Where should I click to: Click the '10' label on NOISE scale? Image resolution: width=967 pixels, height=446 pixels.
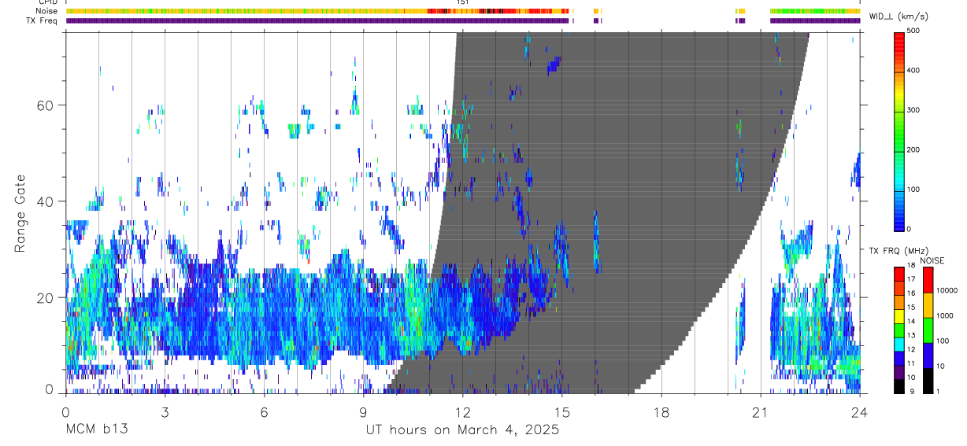[942, 367]
